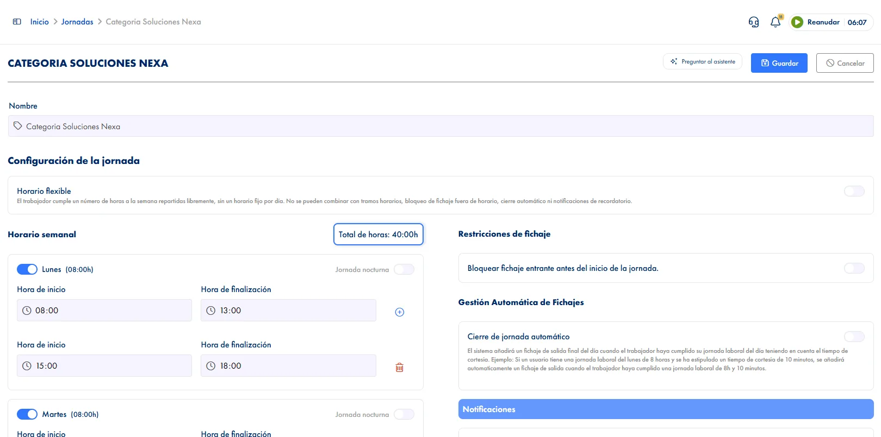The image size is (881, 437).
Task: Edit the Nombre input field
Action: [x=440, y=126]
